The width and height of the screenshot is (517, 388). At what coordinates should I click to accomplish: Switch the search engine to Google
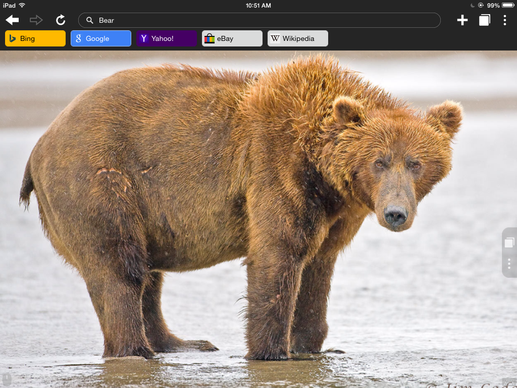click(x=101, y=38)
